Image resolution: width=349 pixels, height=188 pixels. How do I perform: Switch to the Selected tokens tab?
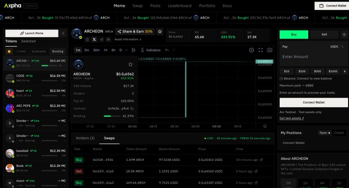click(28, 41)
